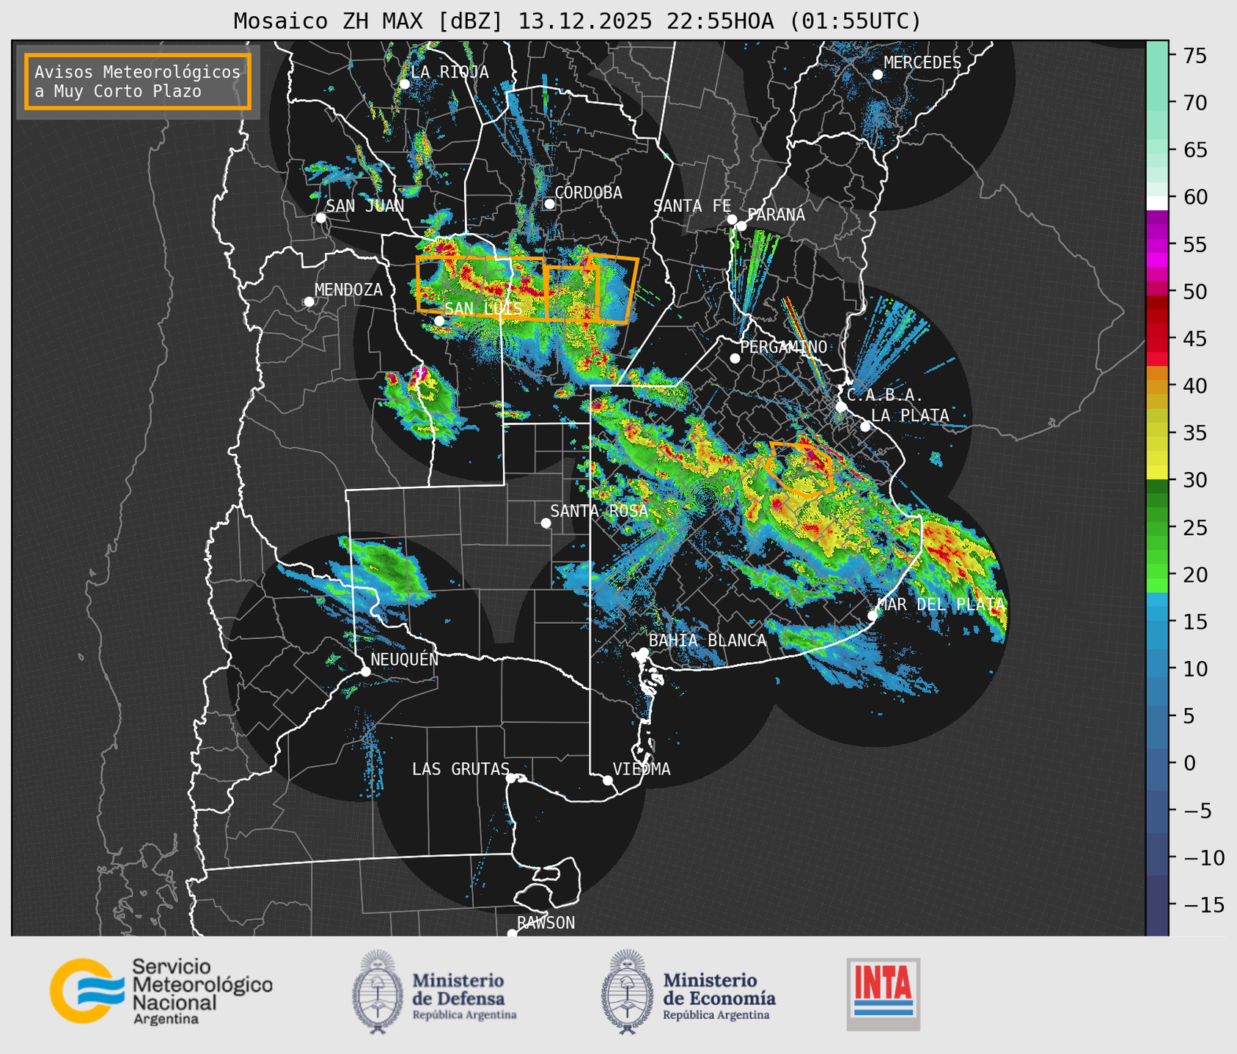Click the red INTA logo
This screenshot has height=1054, width=1237.
[x=883, y=994]
